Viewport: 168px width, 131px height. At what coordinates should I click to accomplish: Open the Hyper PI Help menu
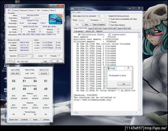pos(78,12)
